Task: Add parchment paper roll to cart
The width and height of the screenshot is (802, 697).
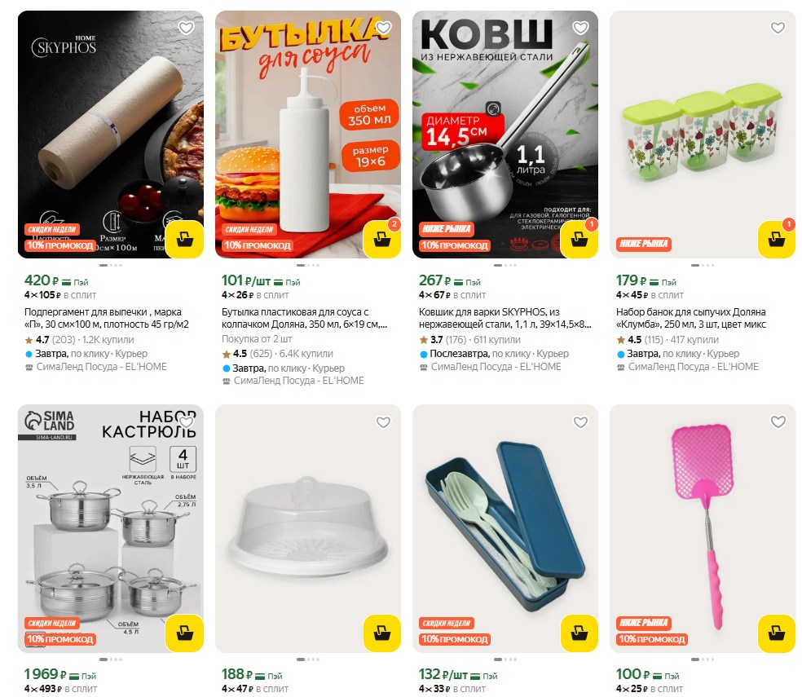Action: point(185,239)
